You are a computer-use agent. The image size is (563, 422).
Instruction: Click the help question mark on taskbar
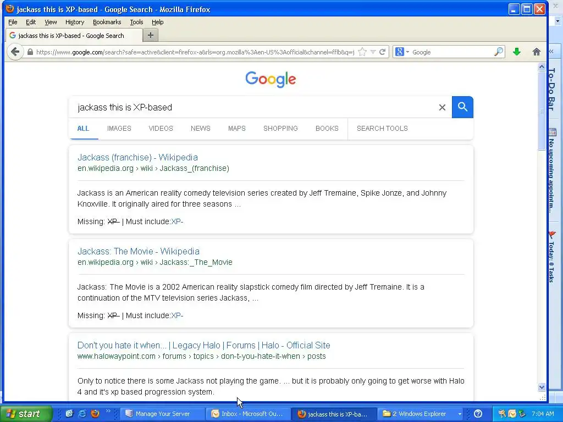tap(478, 414)
